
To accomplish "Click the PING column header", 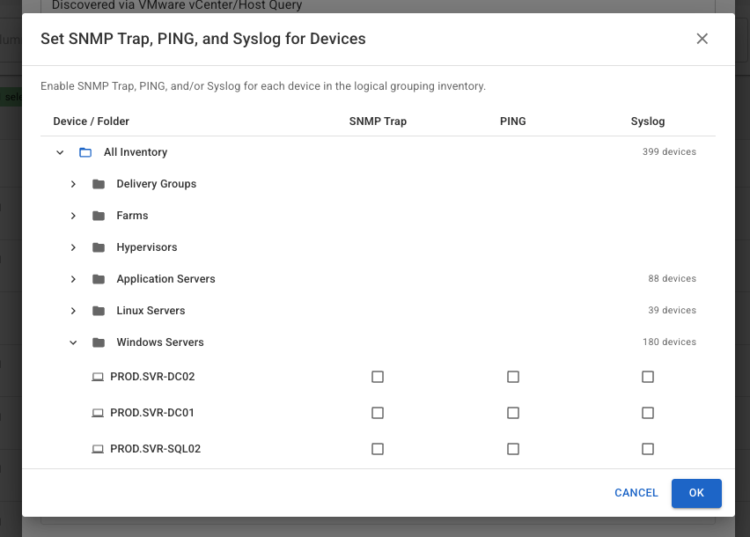I will pos(512,121).
